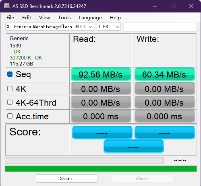Open the Language menu
The image size is (201, 186).
coord(90,18)
